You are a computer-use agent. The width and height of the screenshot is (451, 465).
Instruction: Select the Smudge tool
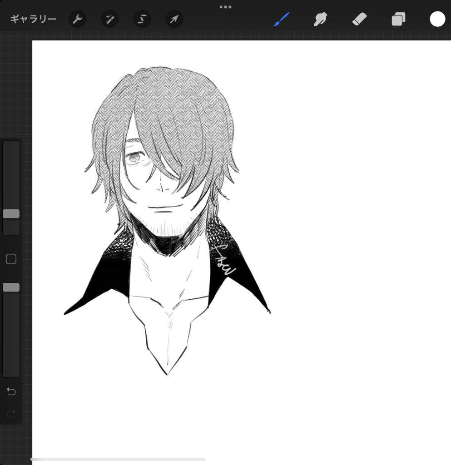tap(320, 19)
